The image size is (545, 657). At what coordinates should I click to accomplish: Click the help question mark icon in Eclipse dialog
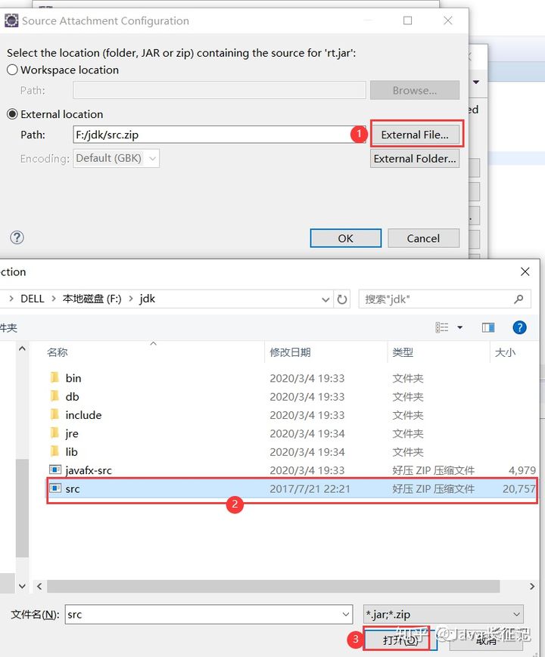(x=17, y=237)
